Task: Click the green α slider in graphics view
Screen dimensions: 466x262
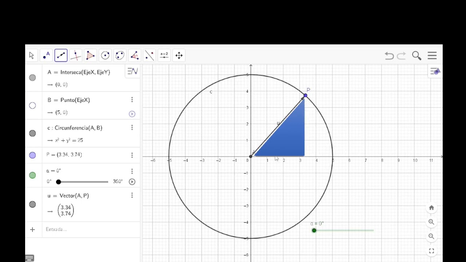Action: [314, 230]
